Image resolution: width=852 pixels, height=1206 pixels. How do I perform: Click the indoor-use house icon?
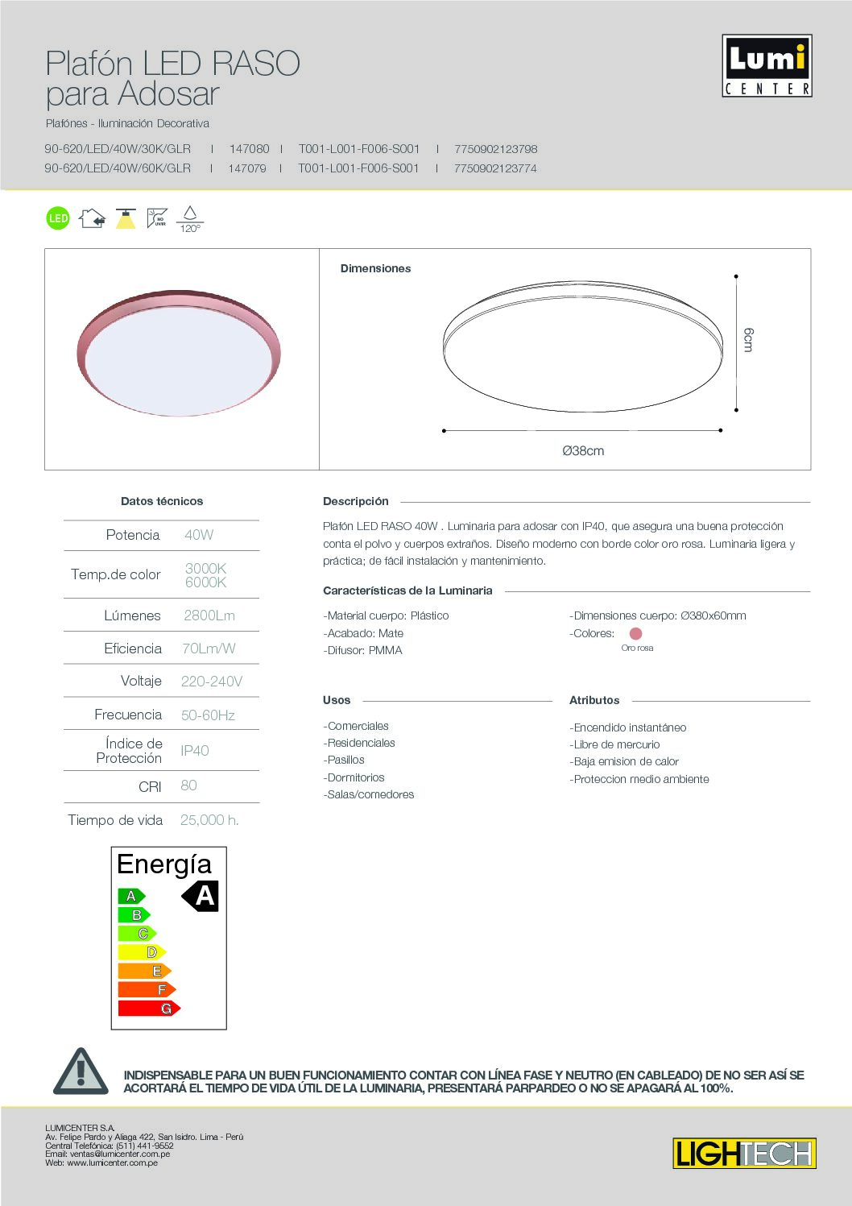pos(92,218)
